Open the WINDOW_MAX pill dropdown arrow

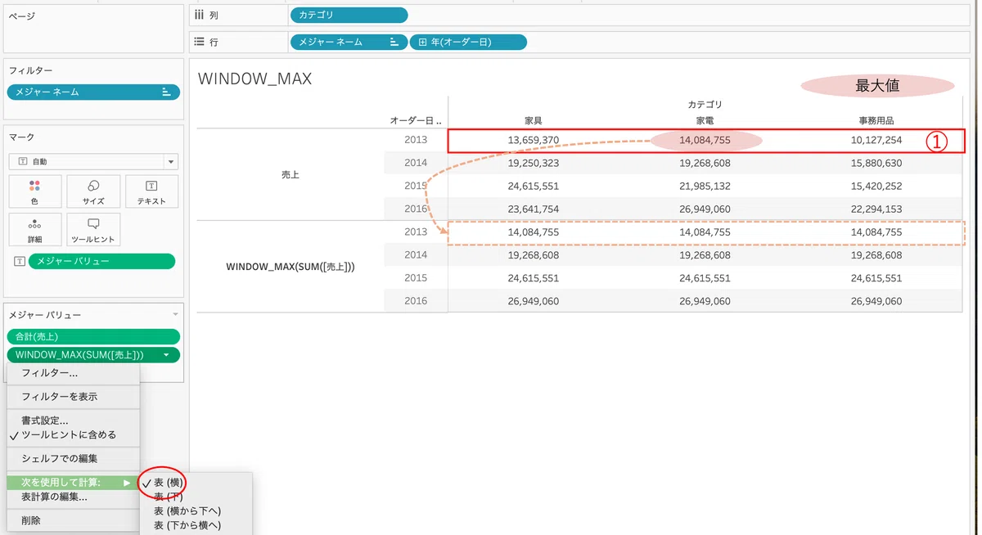pyautogui.click(x=166, y=355)
